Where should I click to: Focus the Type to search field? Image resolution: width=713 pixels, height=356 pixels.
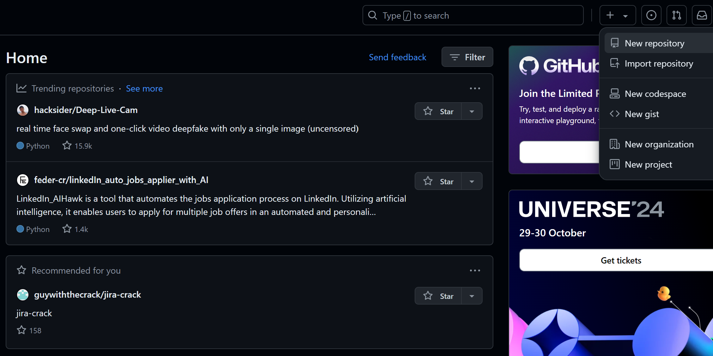click(473, 15)
